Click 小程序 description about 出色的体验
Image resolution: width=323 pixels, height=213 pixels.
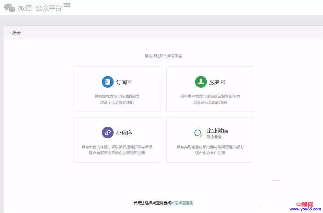pos(117,147)
